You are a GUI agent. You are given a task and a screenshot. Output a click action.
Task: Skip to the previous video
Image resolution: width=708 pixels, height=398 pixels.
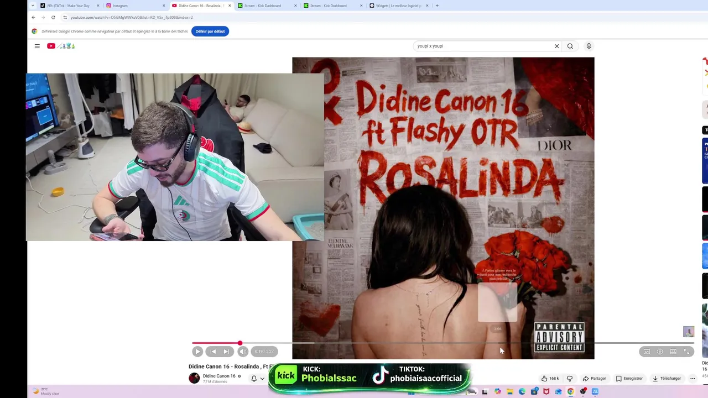(x=213, y=352)
